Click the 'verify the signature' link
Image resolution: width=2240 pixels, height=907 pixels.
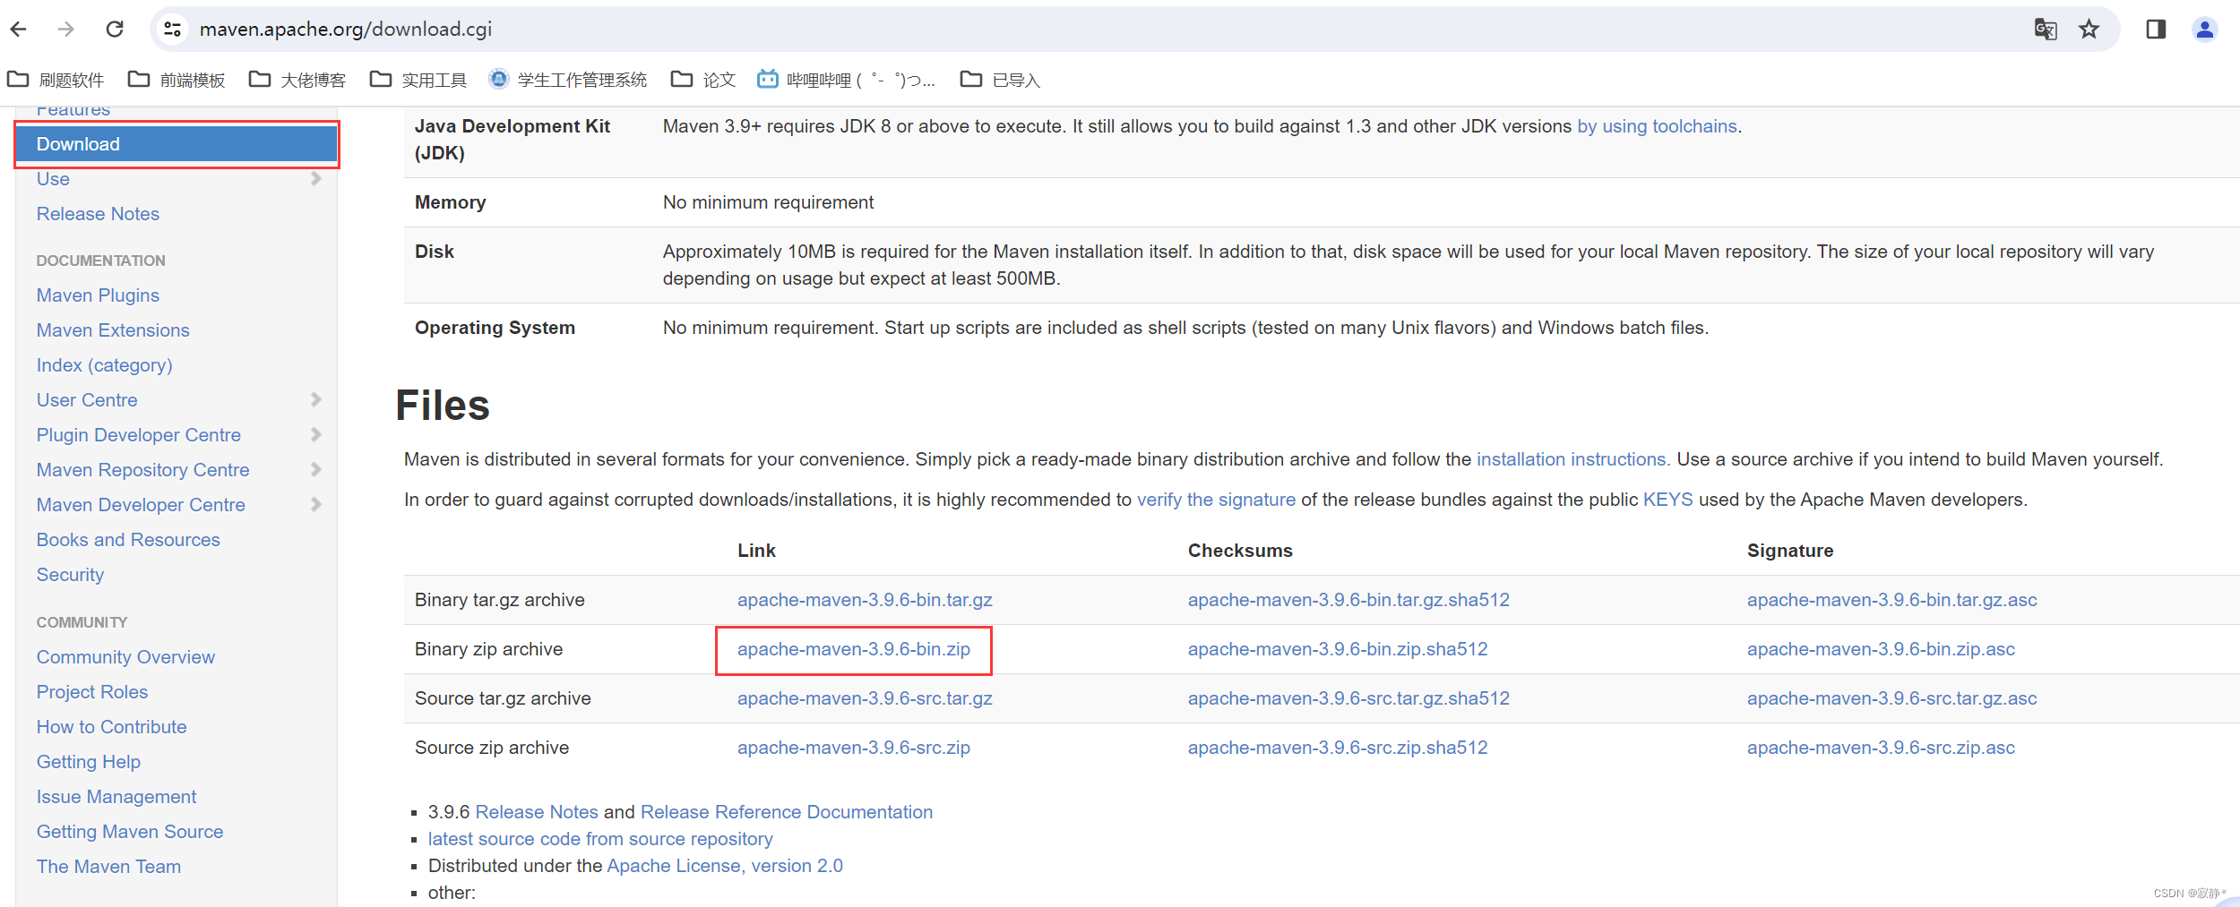[x=1216, y=500]
